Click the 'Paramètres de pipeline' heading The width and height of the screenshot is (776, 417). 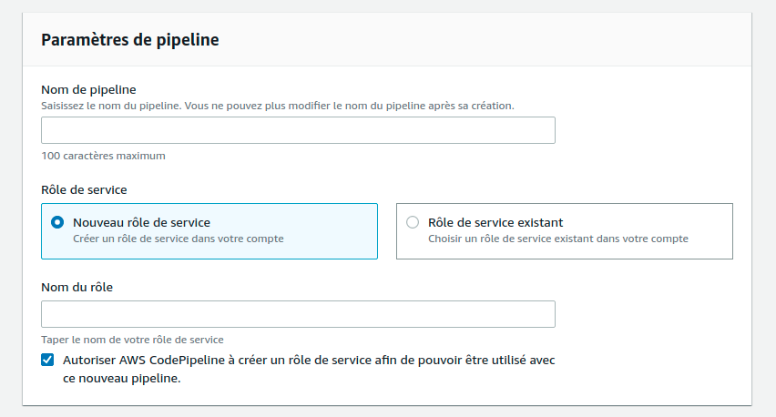point(129,40)
